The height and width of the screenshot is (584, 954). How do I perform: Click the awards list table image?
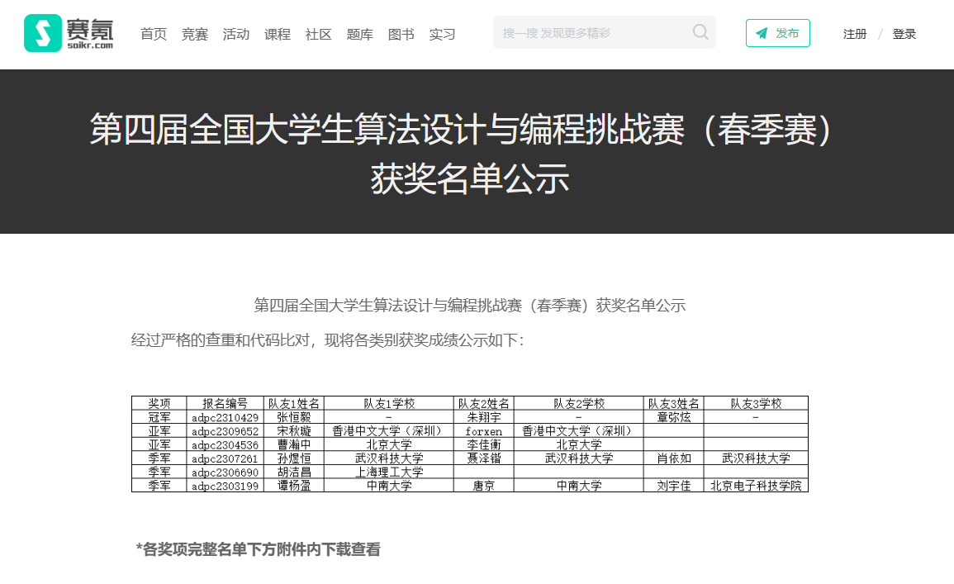pos(469,444)
